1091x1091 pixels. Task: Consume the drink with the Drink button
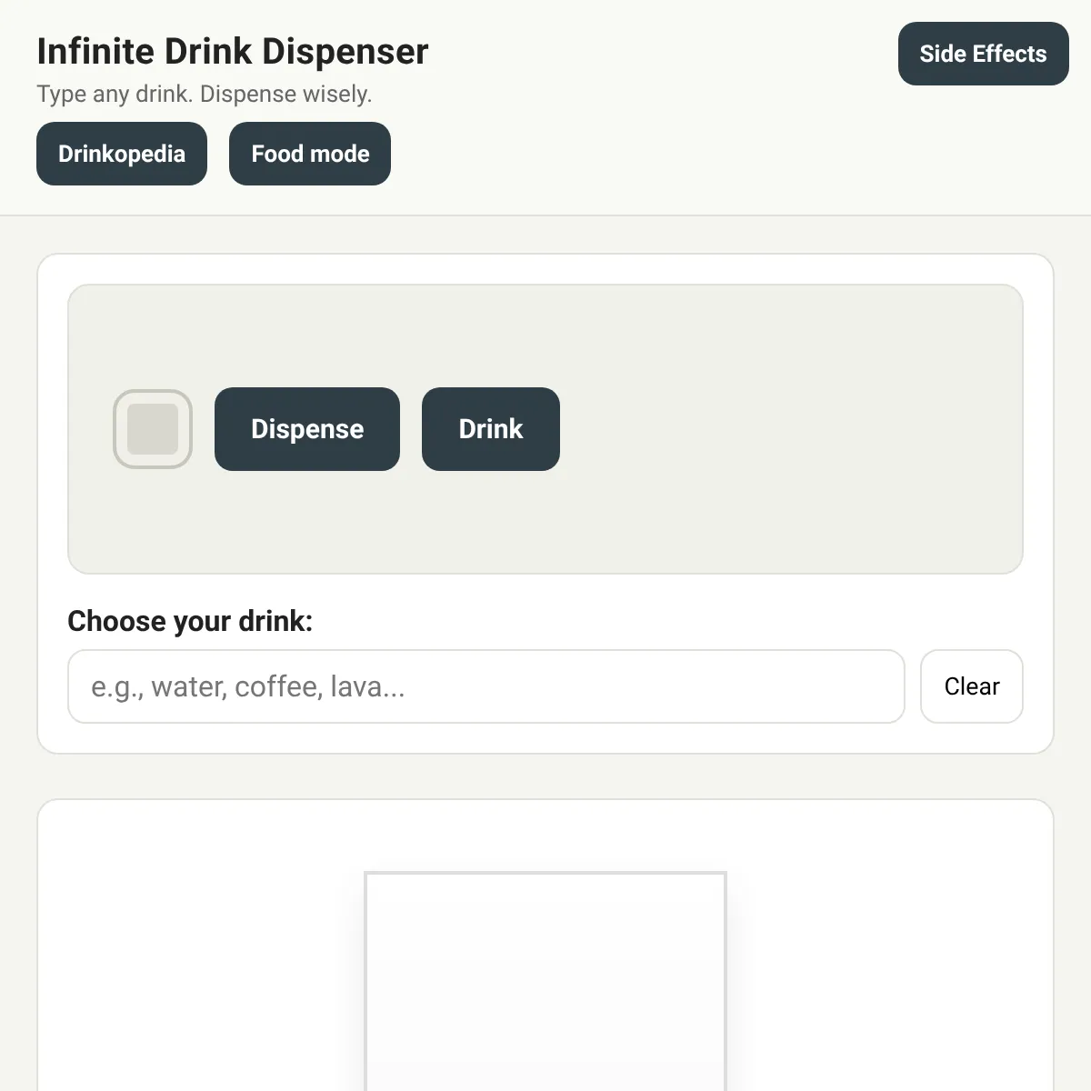491,429
